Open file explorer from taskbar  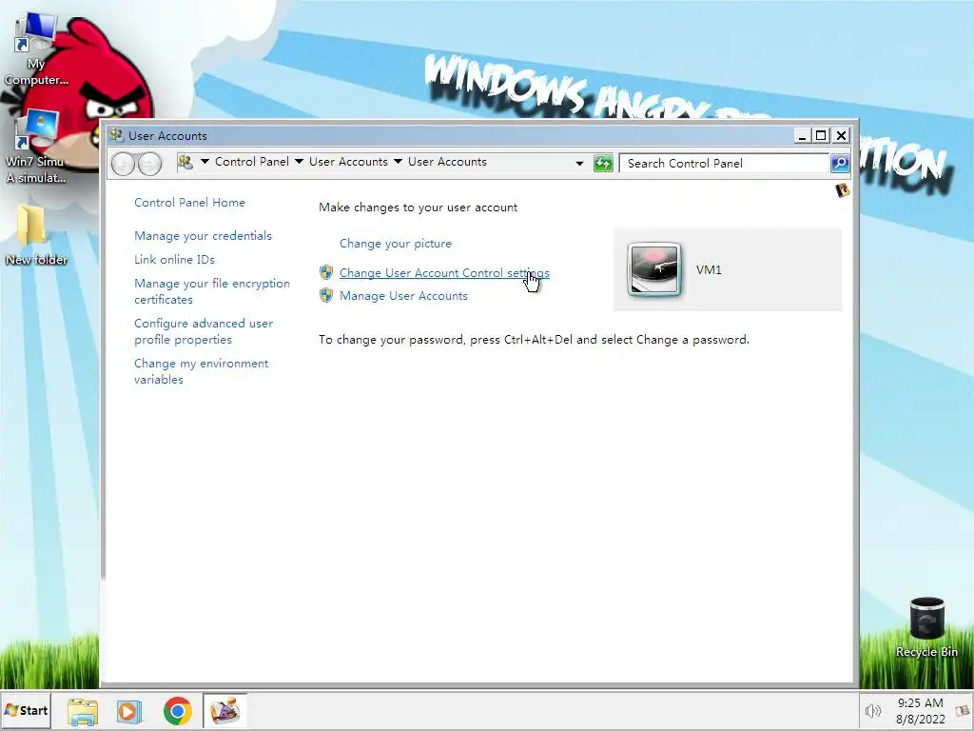tap(83, 711)
